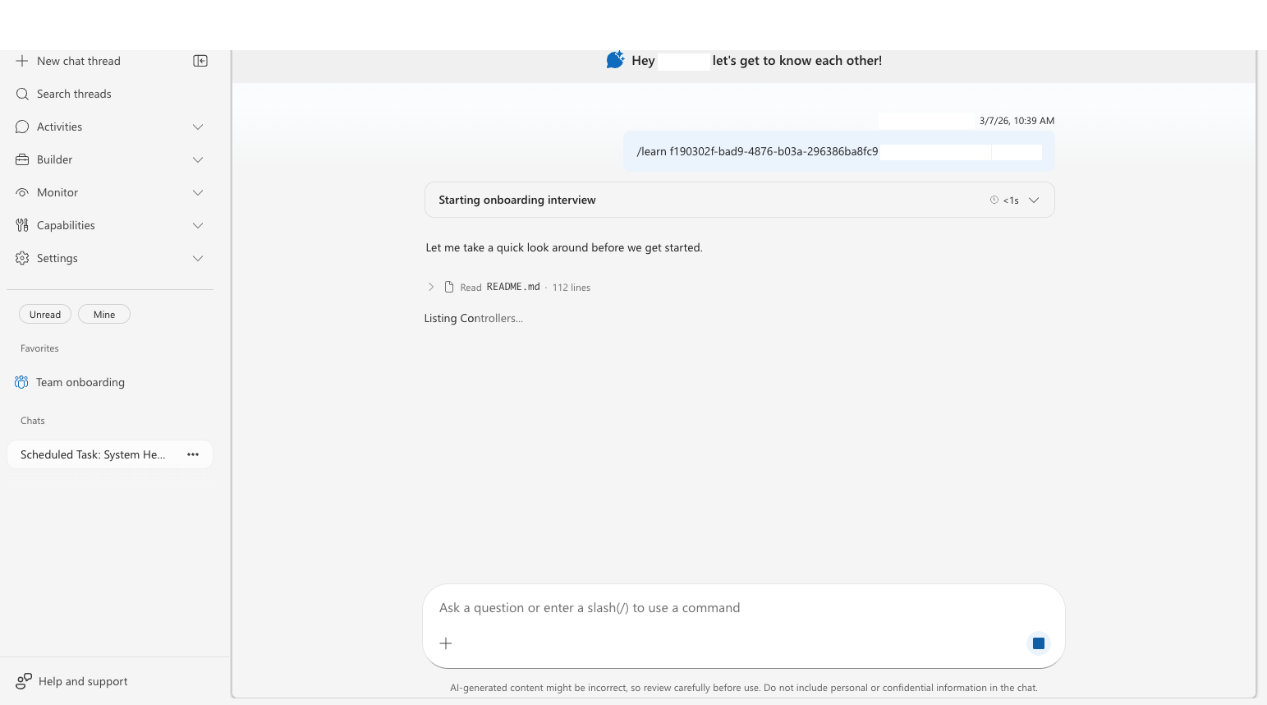This screenshot has width=1267, height=705.
Task: Click the Chats section label
Action: coord(33,421)
